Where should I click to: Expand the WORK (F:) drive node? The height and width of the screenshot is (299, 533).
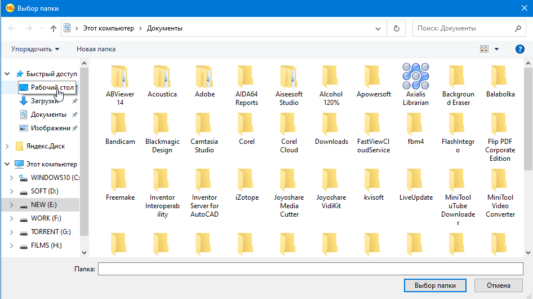pos(12,218)
